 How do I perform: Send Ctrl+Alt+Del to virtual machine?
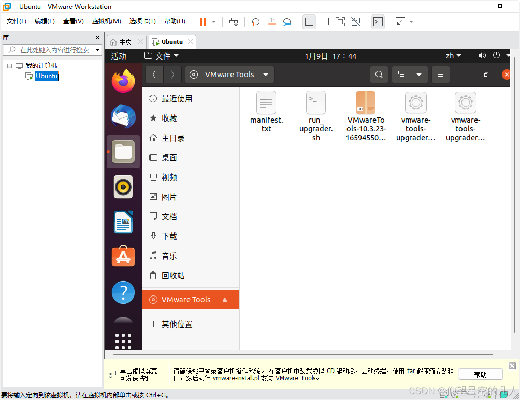[x=234, y=22]
